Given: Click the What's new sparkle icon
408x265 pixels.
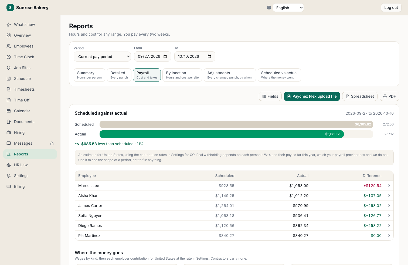Looking at the screenshot, I should 9,25.
